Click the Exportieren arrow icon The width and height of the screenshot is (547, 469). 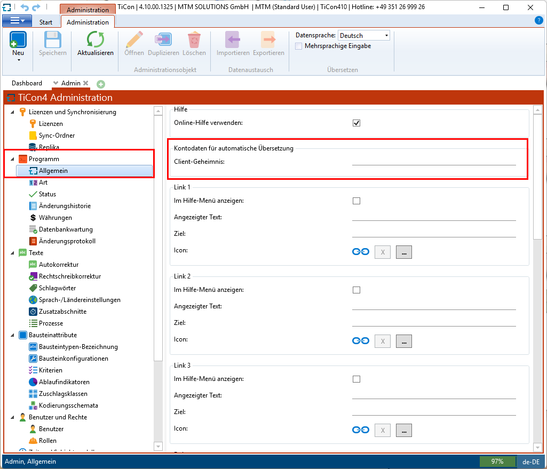pos(268,39)
